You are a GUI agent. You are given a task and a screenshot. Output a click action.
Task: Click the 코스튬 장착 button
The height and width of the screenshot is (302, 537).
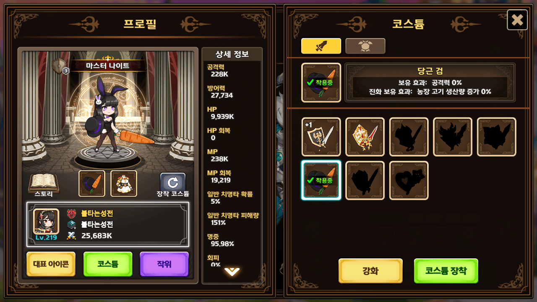446,271
